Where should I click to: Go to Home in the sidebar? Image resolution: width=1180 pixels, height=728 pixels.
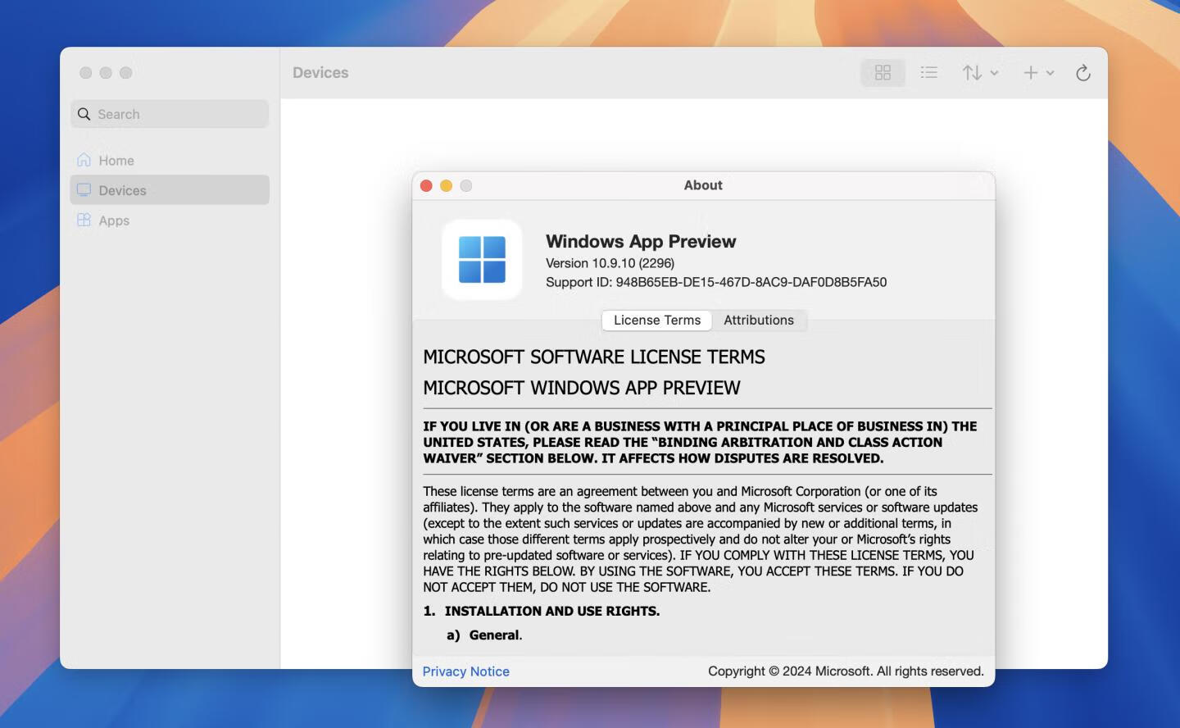coord(170,161)
